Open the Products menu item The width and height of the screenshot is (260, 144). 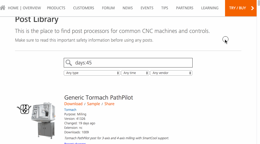pyautogui.click(x=56, y=8)
